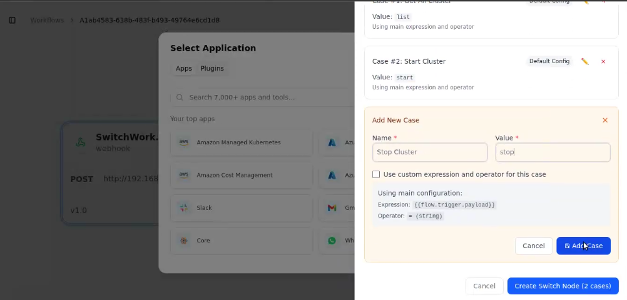Screen dimensions: 627x300
Task: Pick the Core app icon
Action: 183,240
